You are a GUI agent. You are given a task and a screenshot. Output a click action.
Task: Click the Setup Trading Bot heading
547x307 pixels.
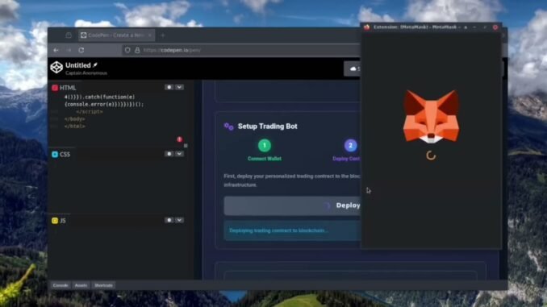click(x=268, y=127)
